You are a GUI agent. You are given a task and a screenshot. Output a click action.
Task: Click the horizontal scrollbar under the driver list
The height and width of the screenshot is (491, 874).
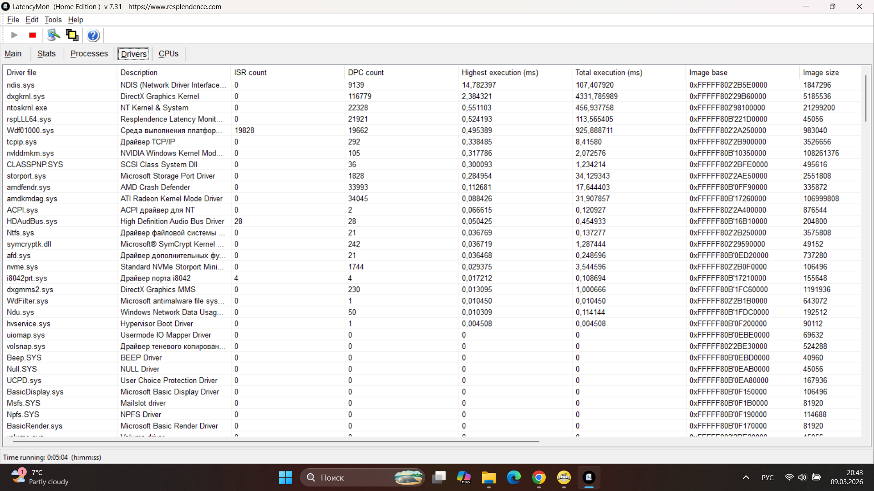(x=276, y=441)
